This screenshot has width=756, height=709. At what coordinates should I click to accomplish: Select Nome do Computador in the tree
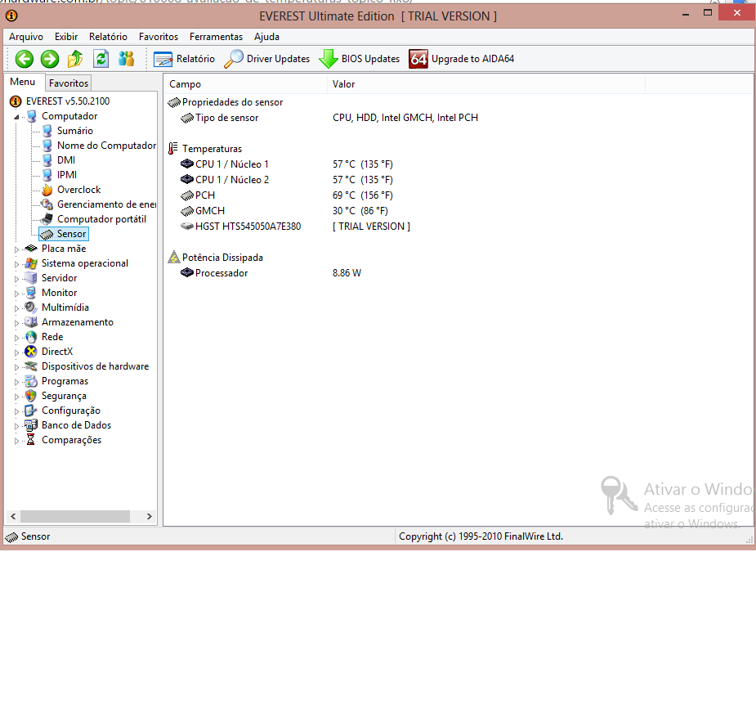[x=106, y=146]
